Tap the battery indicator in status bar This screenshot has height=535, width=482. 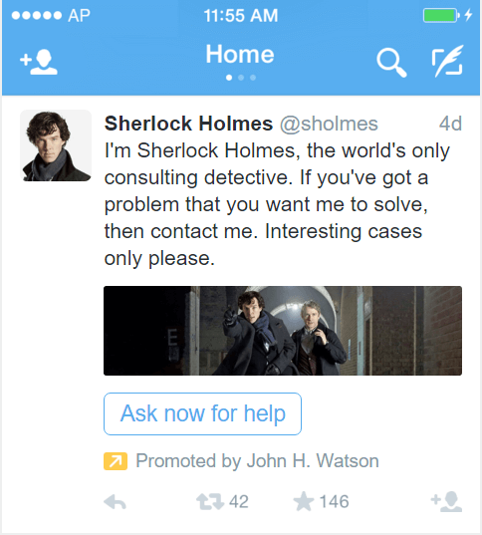click(x=441, y=15)
